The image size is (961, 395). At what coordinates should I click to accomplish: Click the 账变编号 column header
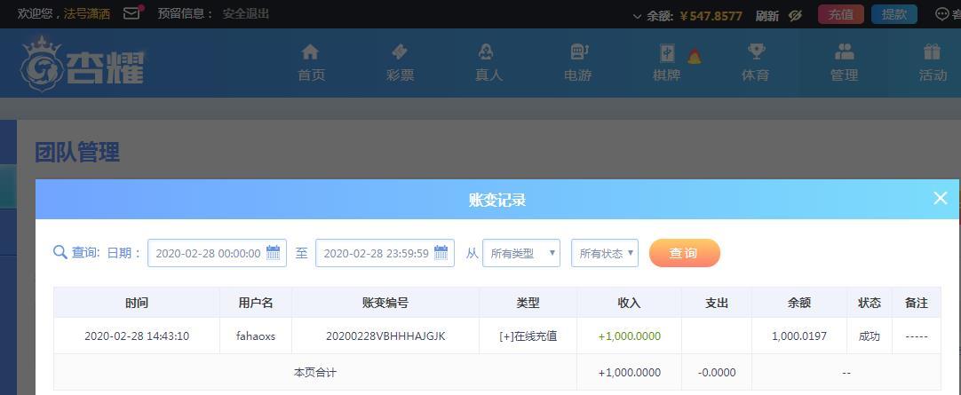click(x=385, y=303)
